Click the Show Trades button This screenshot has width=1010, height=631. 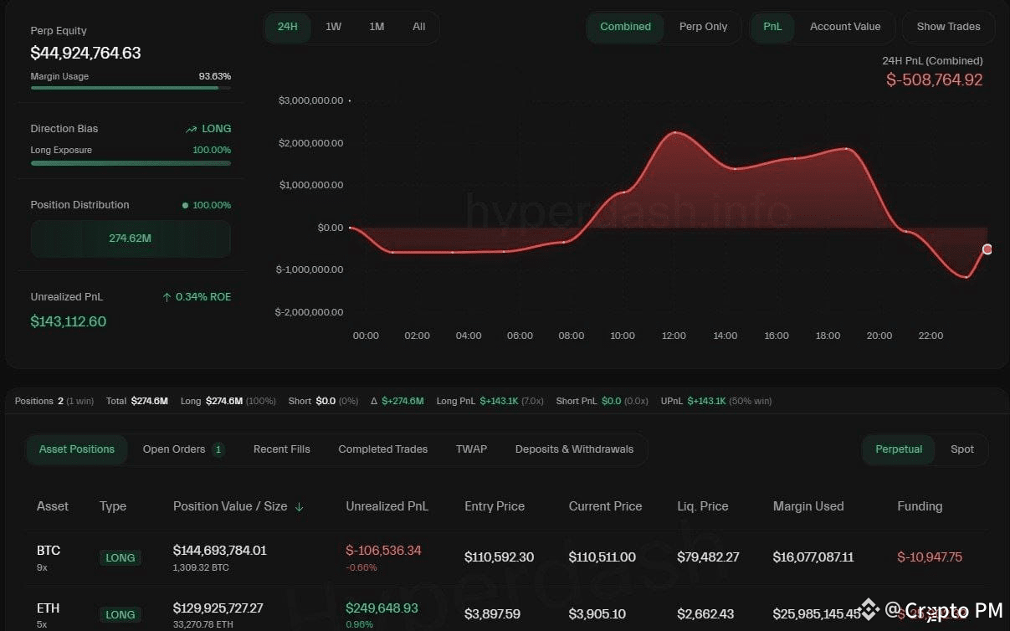pyautogui.click(x=947, y=26)
